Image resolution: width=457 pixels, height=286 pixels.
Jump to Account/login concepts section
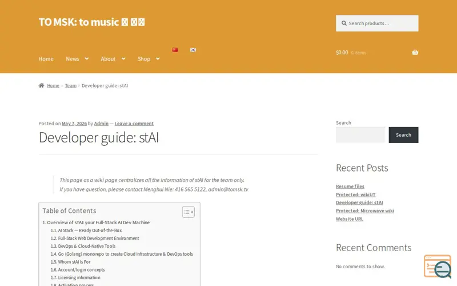coord(78,269)
